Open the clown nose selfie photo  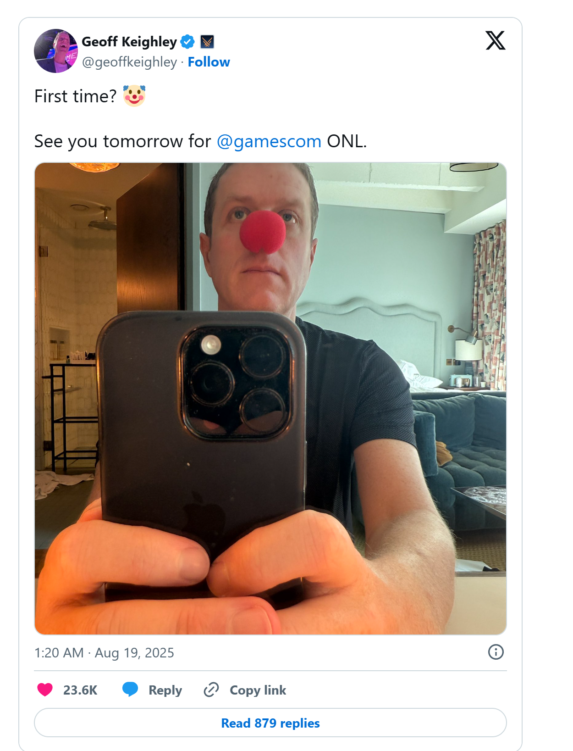270,398
